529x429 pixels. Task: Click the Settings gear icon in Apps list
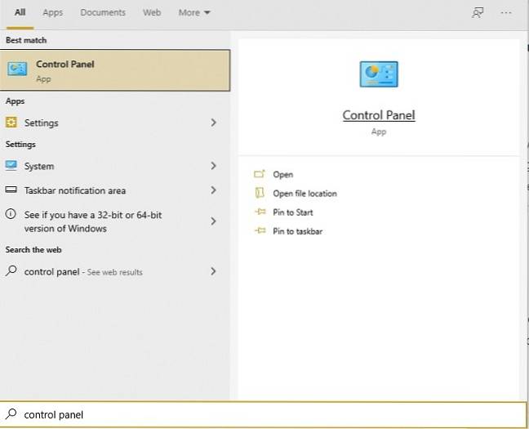(11, 123)
